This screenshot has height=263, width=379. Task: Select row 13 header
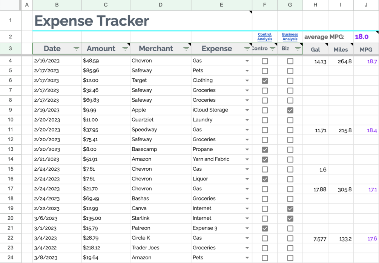(11, 149)
